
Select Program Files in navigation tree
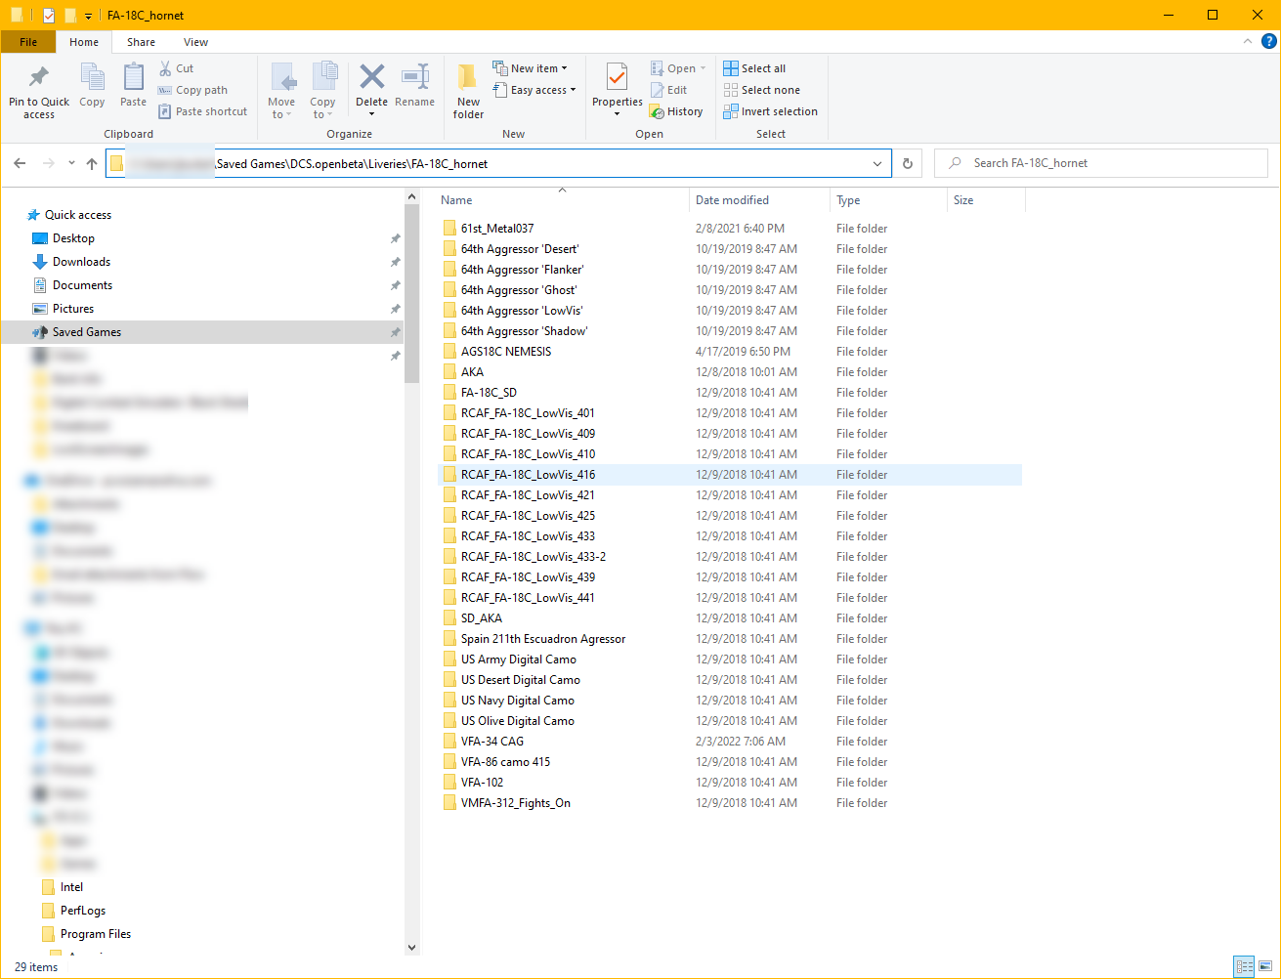pos(96,934)
